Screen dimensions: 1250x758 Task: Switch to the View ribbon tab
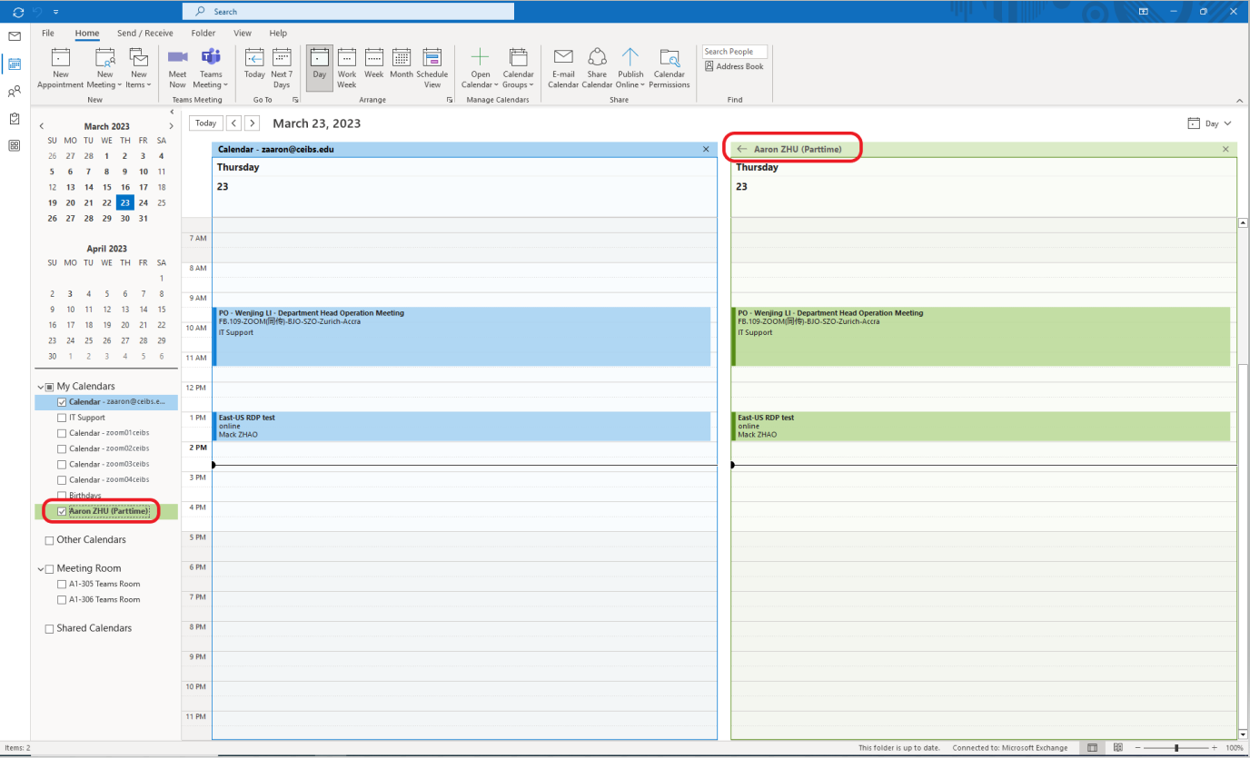point(243,34)
